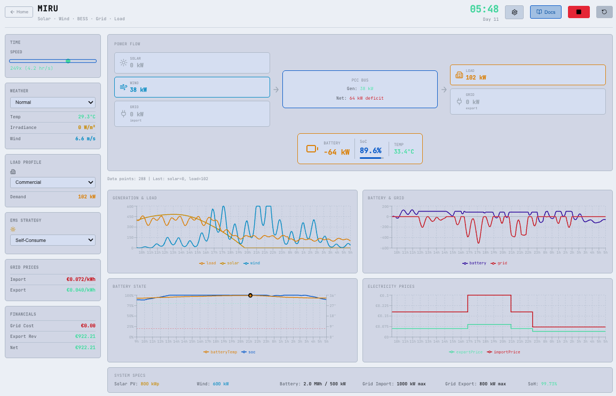Toggle the batteryTemp series in Battery State legend

[220, 352]
